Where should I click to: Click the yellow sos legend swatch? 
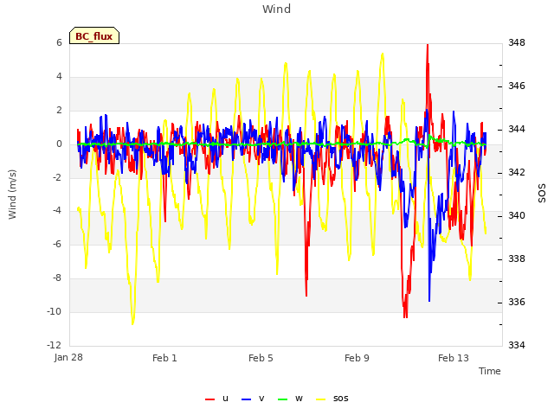pyautogui.click(x=320, y=399)
